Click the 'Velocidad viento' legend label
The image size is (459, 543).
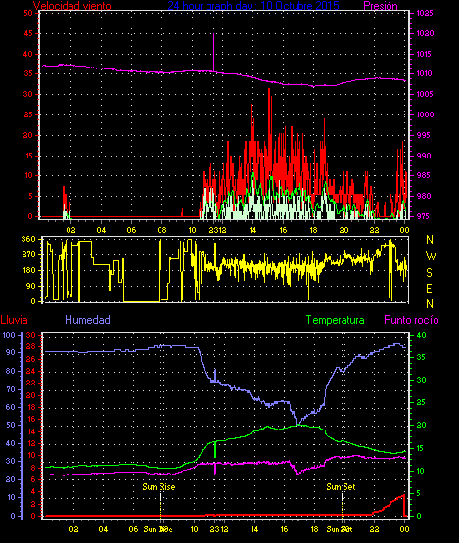click(x=72, y=6)
